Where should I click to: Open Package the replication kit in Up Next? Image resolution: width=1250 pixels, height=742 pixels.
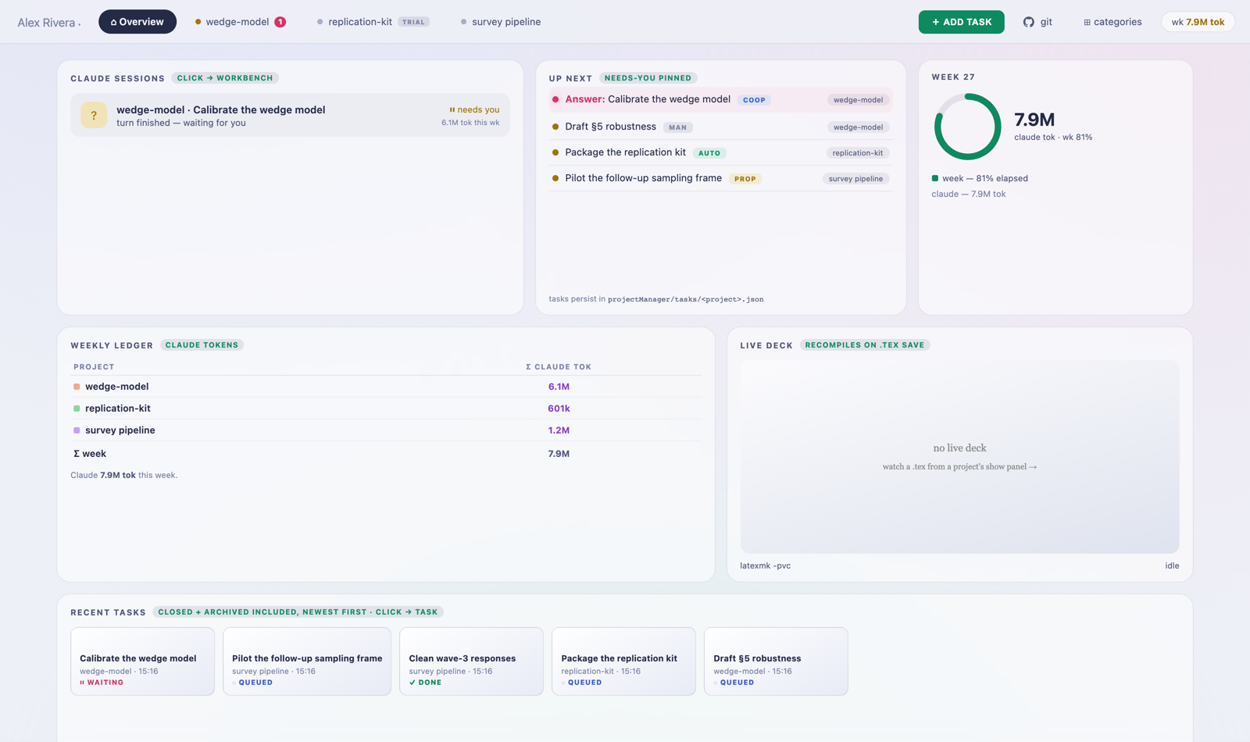coord(720,152)
